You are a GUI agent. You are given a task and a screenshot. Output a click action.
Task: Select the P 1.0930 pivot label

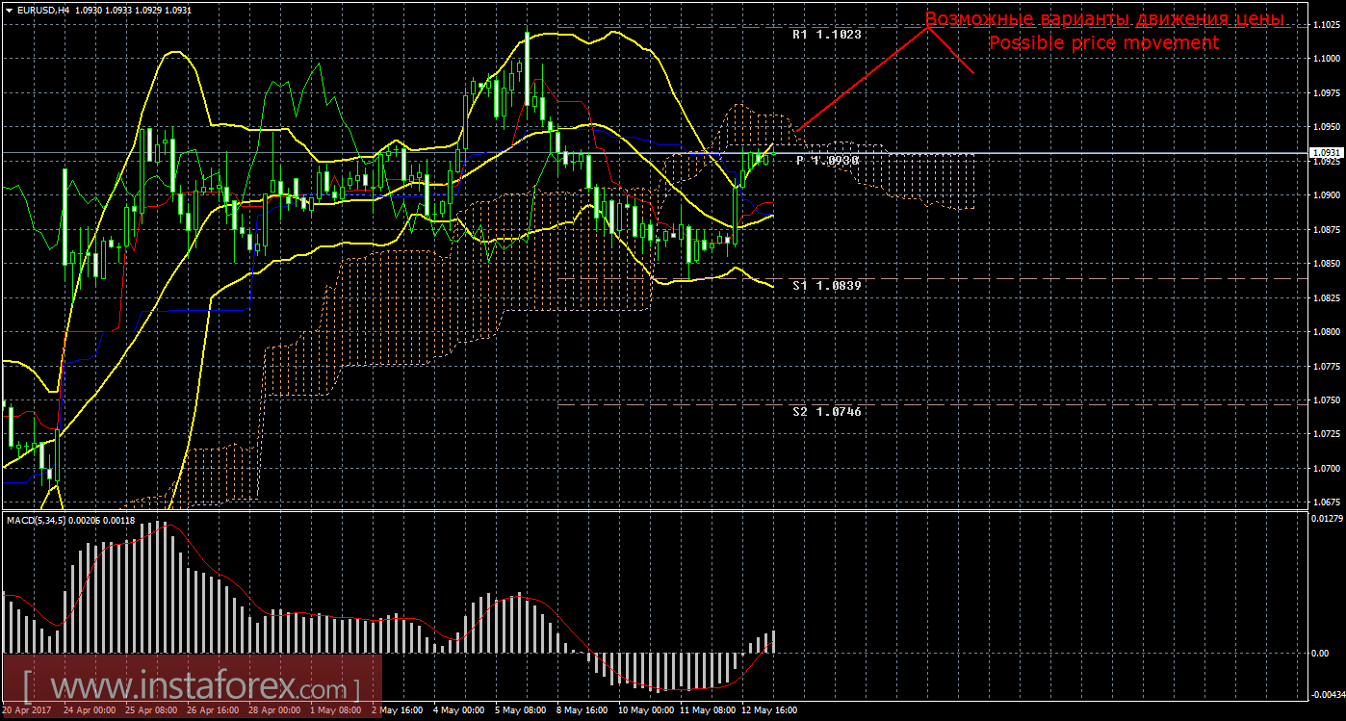pyautogui.click(x=826, y=161)
